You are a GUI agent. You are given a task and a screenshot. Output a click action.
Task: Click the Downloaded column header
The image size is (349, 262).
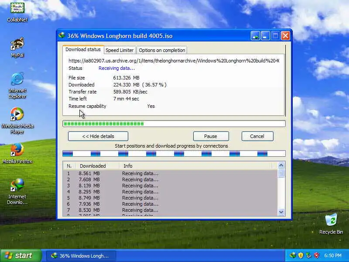pyautogui.click(x=97, y=166)
